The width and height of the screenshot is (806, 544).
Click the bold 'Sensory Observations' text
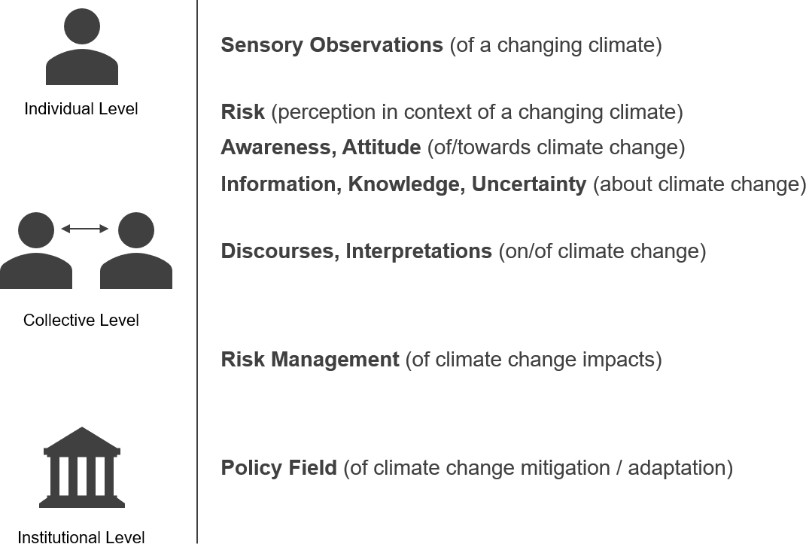pyautogui.click(x=332, y=45)
